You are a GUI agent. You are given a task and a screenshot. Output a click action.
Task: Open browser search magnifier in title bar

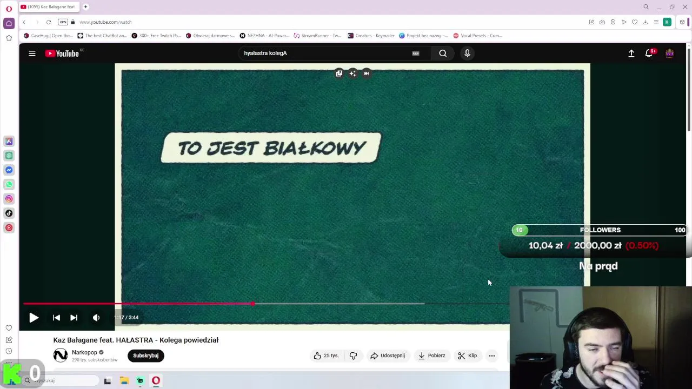pyautogui.click(x=646, y=7)
